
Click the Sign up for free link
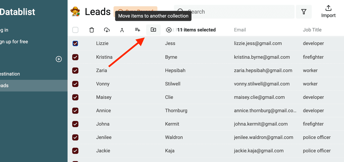coord(14,42)
